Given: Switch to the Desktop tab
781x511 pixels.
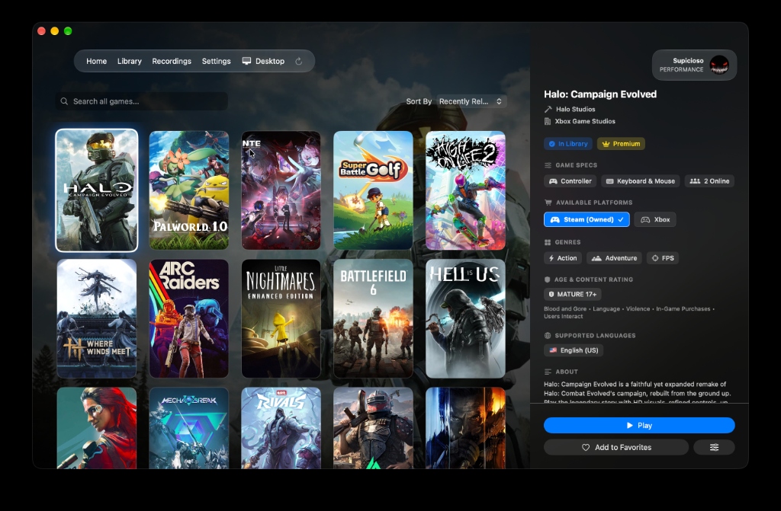Looking at the screenshot, I should point(263,61).
